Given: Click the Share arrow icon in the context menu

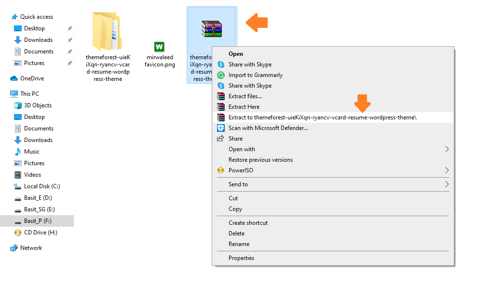Looking at the screenshot, I should pos(220,138).
